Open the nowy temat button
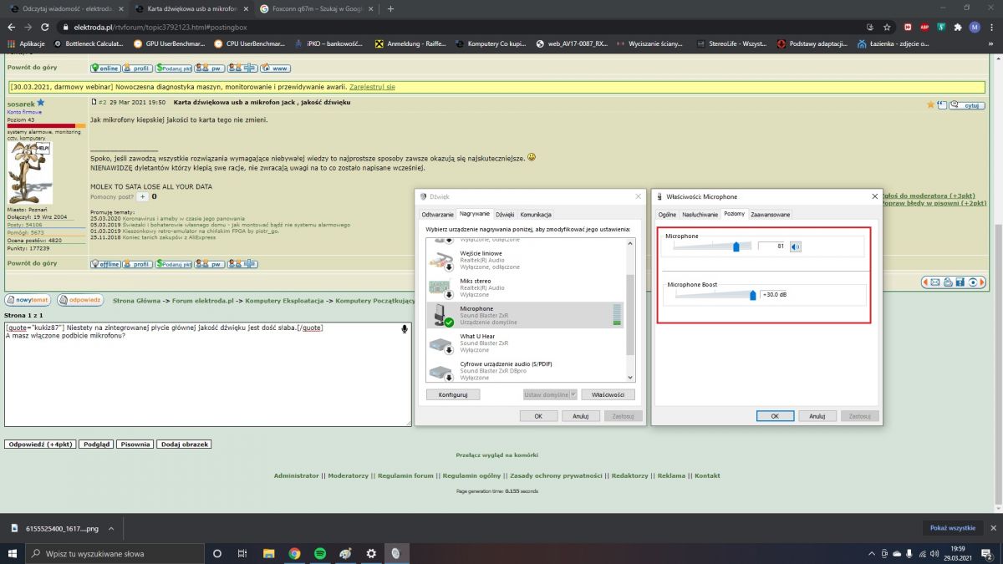Viewport: 1003px width, 564px height. (28, 299)
